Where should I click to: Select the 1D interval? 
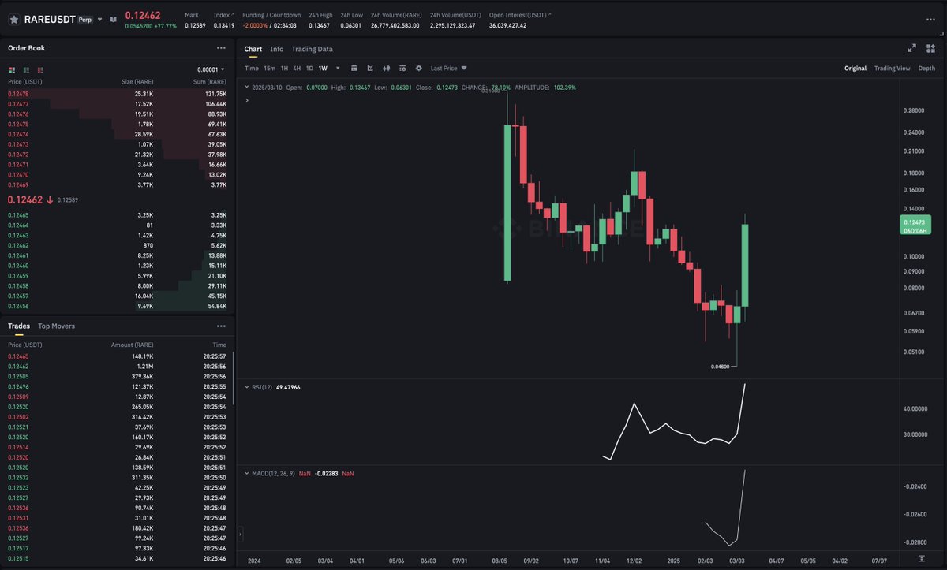pos(309,69)
